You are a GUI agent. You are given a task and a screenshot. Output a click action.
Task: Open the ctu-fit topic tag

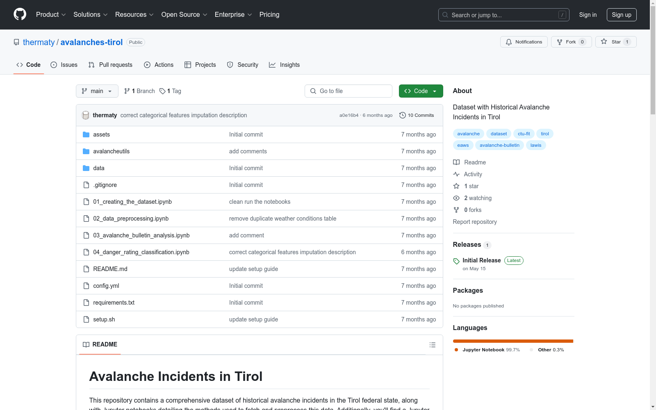[524, 134]
